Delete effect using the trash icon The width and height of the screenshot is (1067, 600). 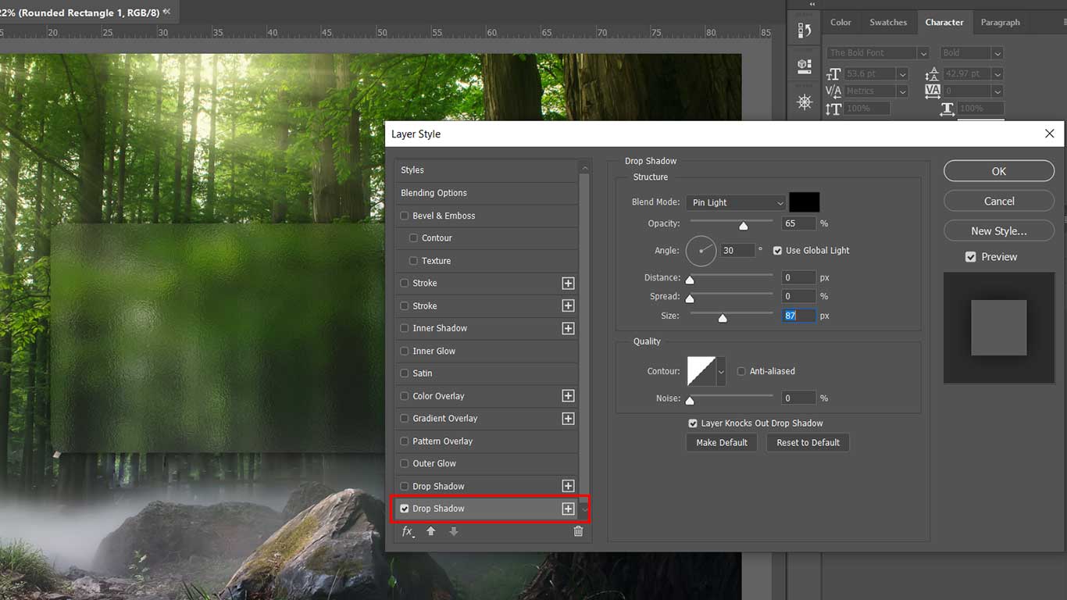click(x=578, y=531)
